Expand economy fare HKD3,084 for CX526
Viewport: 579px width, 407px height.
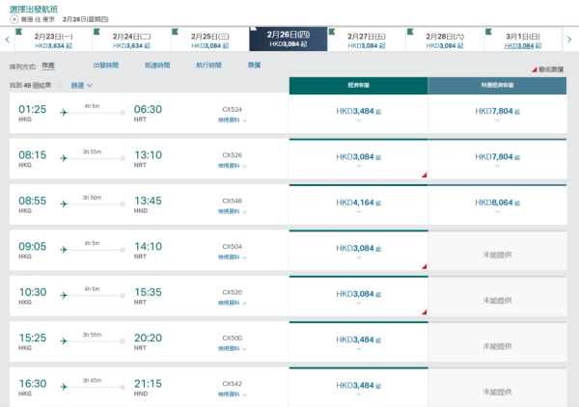pos(358,160)
